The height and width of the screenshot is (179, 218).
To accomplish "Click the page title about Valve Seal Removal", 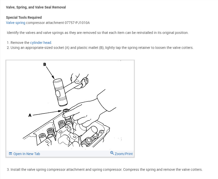I will (36, 7).
